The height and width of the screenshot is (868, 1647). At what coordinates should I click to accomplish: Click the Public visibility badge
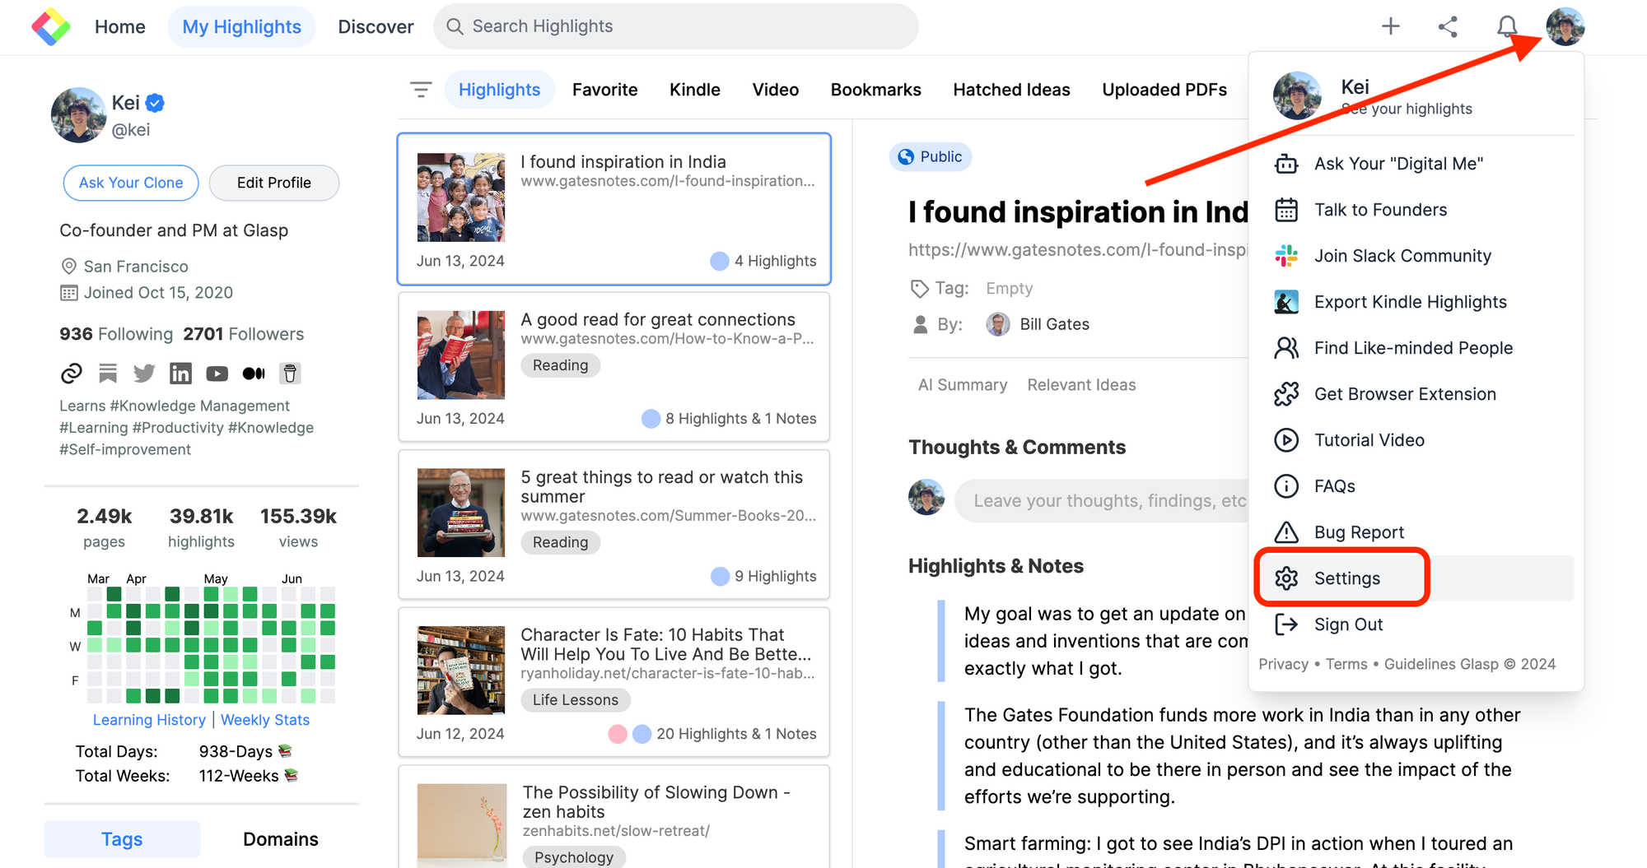(x=931, y=156)
